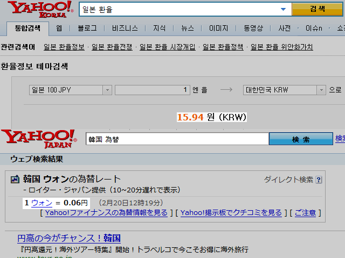Select the 이미지 tab
Image resolution: width=345 pixels, height=258 pixels.
[218, 28]
